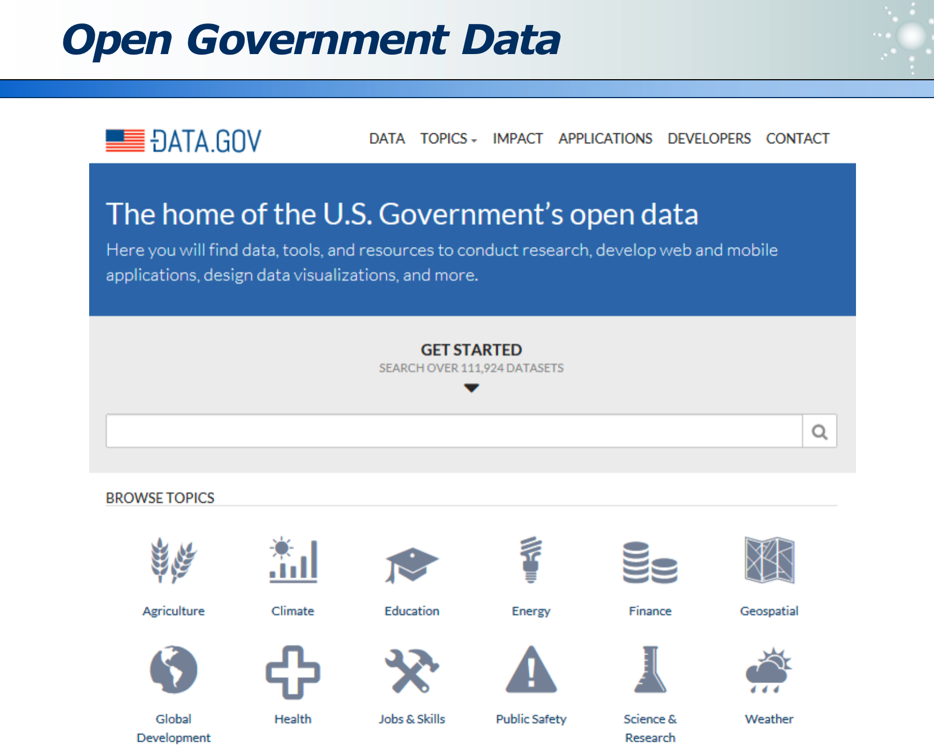934x755 pixels.
Task: Open the Finance text link
Action: (x=650, y=611)
